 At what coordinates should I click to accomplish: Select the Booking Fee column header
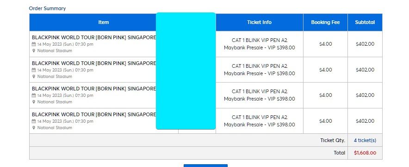[x=325, y=22]
